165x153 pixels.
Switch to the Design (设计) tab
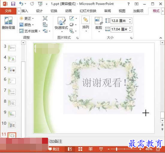[x=39, y=11]
